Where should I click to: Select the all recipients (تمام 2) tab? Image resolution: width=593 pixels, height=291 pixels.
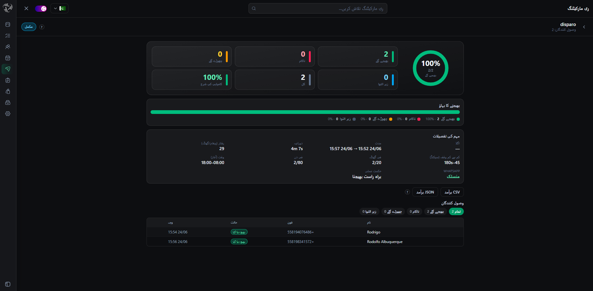(x=456, y=211)
